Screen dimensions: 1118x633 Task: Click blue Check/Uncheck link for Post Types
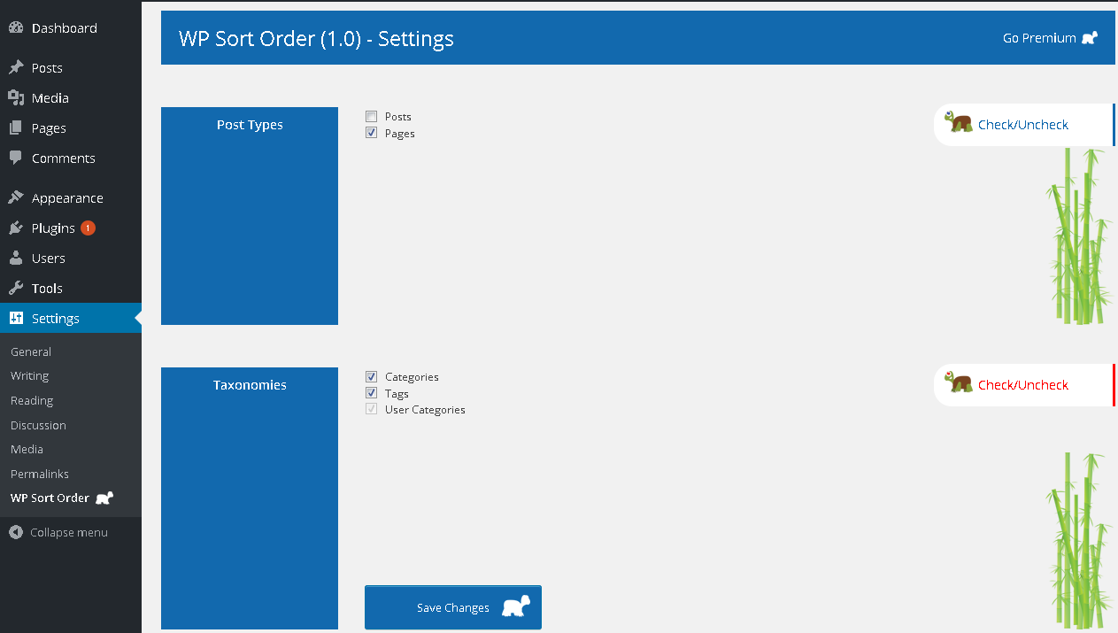pyautogui.click(x=1022, y=125)
